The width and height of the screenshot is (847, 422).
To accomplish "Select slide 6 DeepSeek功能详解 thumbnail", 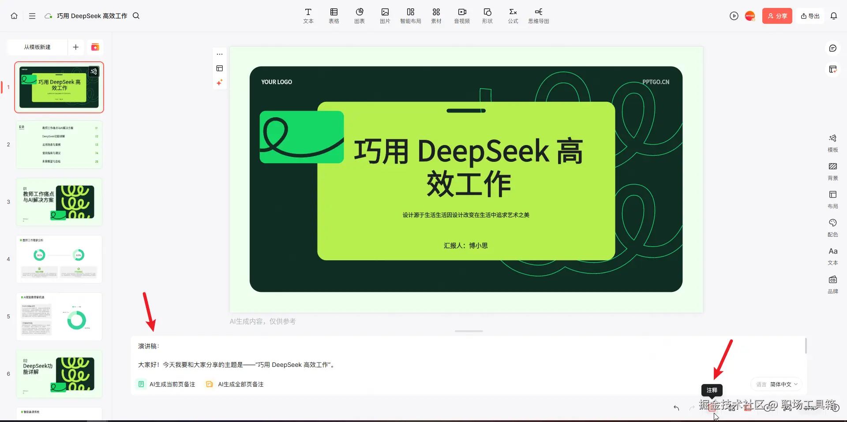I will point(59,374).
